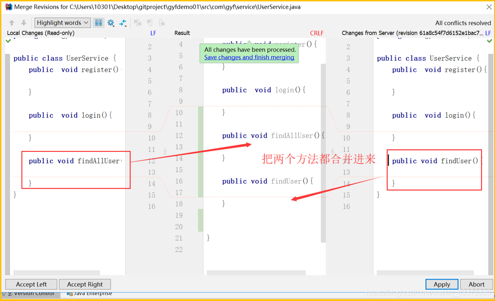Screen dimensions: 495x301
Task: Change LF separator of Local Changes pane
Action: click(153, 33)
